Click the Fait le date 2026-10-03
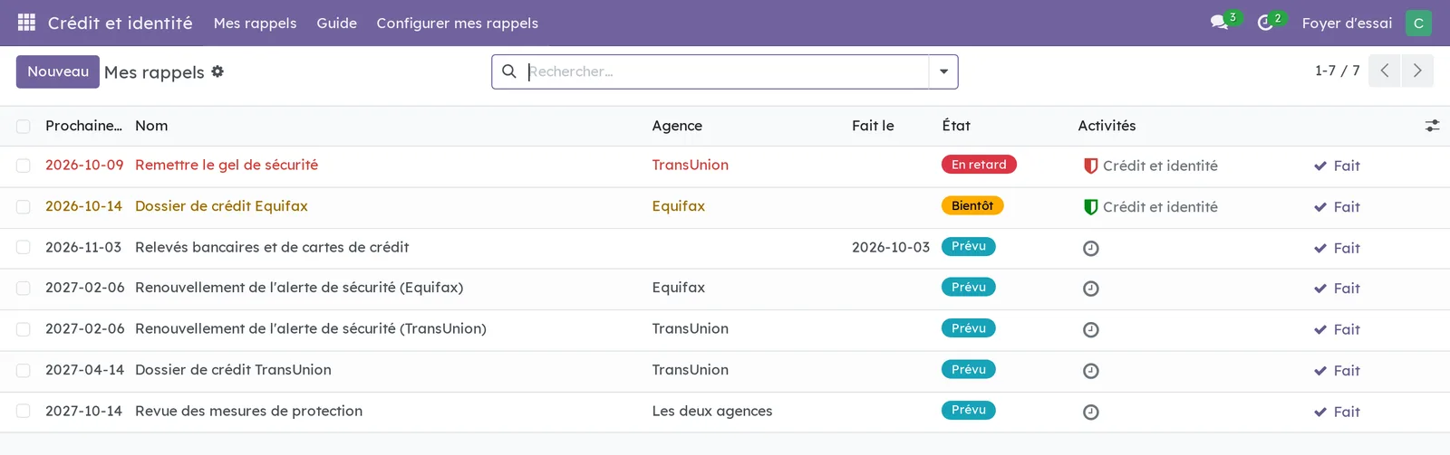The height and width of the screenshot is (455, 1450). 891,247
